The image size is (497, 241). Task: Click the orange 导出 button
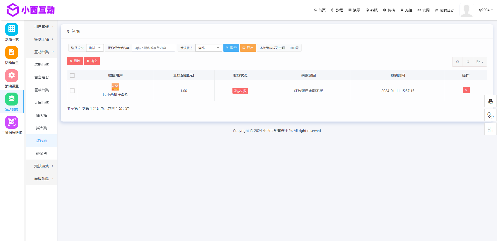pyautogui.click(x=248, y=48)
